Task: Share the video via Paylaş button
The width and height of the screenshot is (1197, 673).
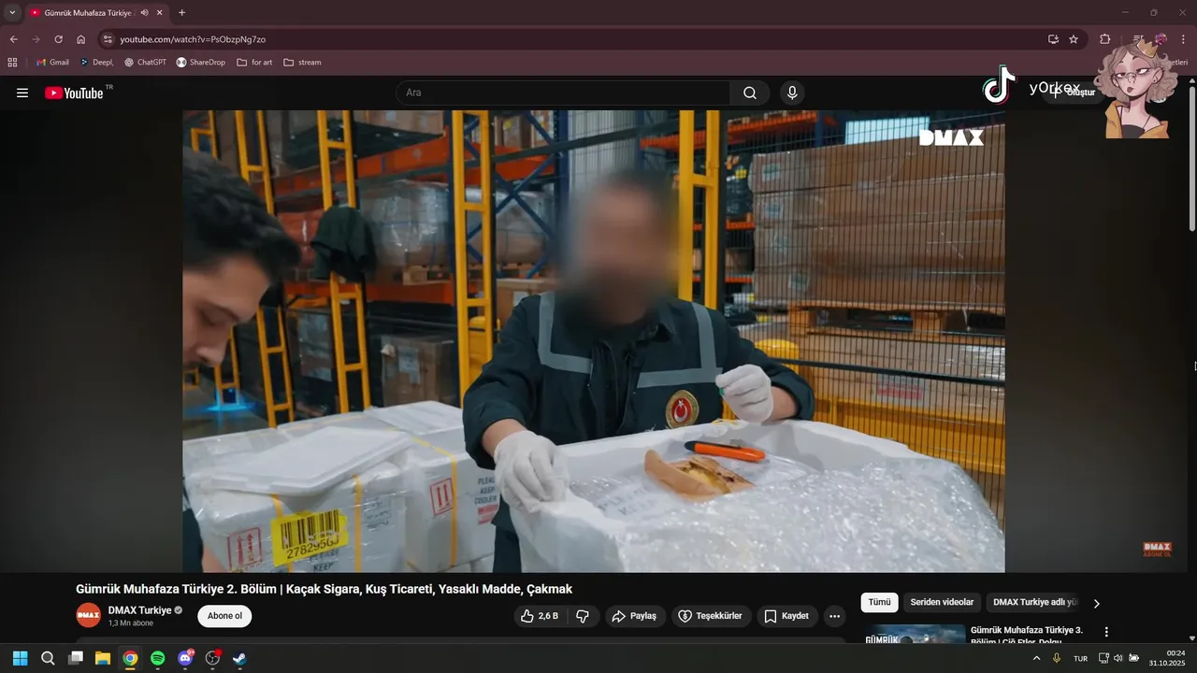Action: click(x=635, y=616)
